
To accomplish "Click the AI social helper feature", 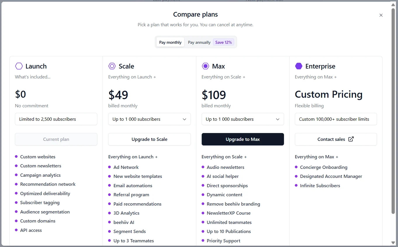I will [x=223, y=176].
